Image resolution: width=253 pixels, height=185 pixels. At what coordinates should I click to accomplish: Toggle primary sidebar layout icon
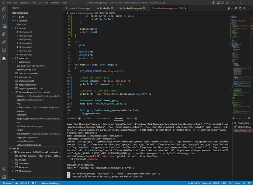click(214, 3)
